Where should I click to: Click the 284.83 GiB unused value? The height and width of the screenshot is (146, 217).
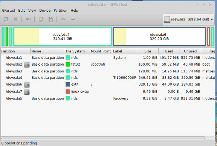pos(191,85)
